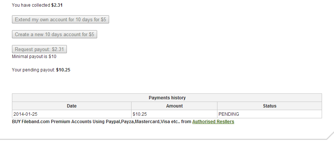Select the PENDING status cell
The width and height of the screenshot is (334, 141).
pos(269,114)
